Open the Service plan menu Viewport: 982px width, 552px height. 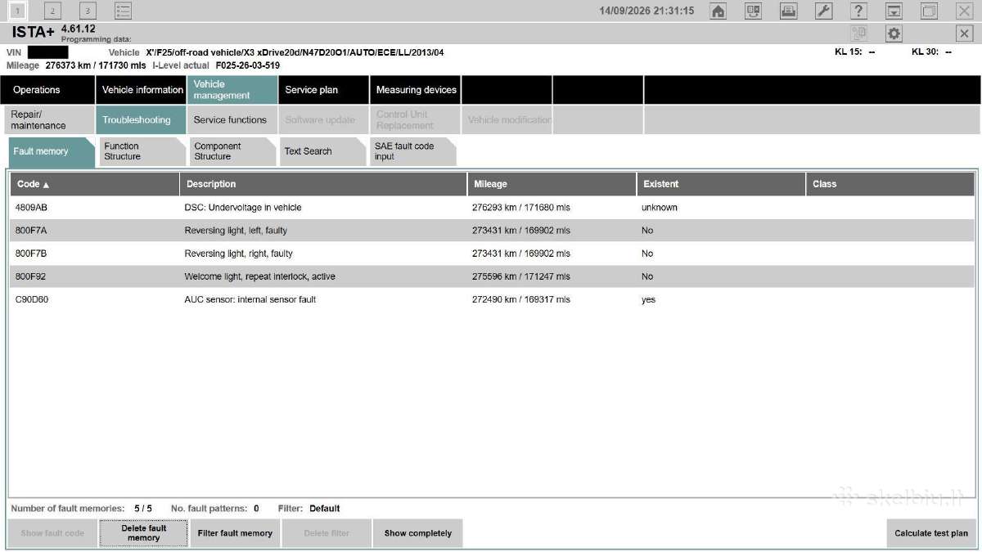(323, 90)
